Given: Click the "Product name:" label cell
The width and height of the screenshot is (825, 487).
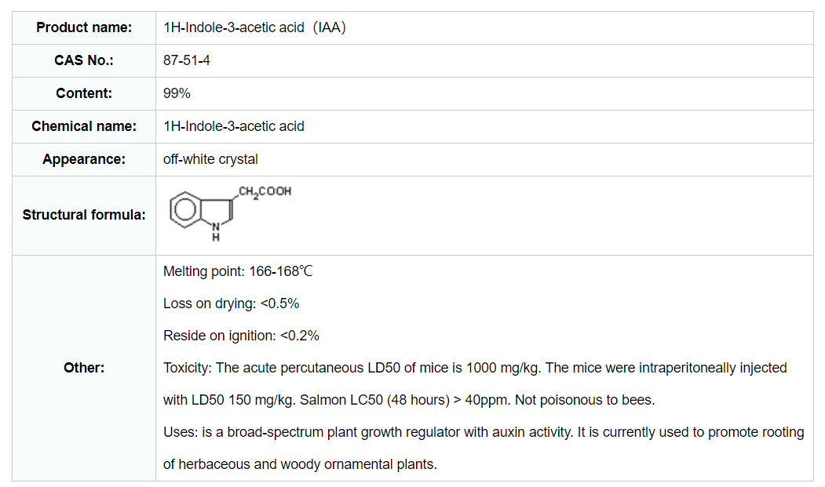Looking at the screenshot, I should point(84,27).
